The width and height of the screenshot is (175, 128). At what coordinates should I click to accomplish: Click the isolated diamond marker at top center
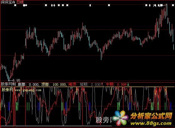90,5
